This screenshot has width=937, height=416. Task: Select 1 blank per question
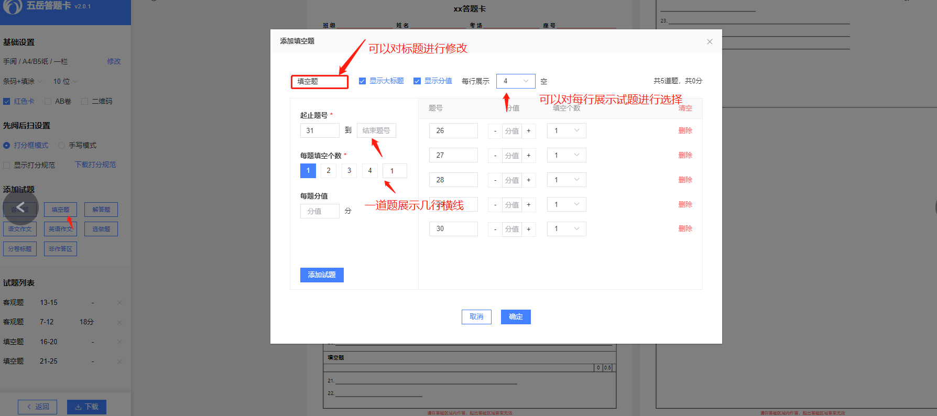pyautogui.click(x=308, y=171)
